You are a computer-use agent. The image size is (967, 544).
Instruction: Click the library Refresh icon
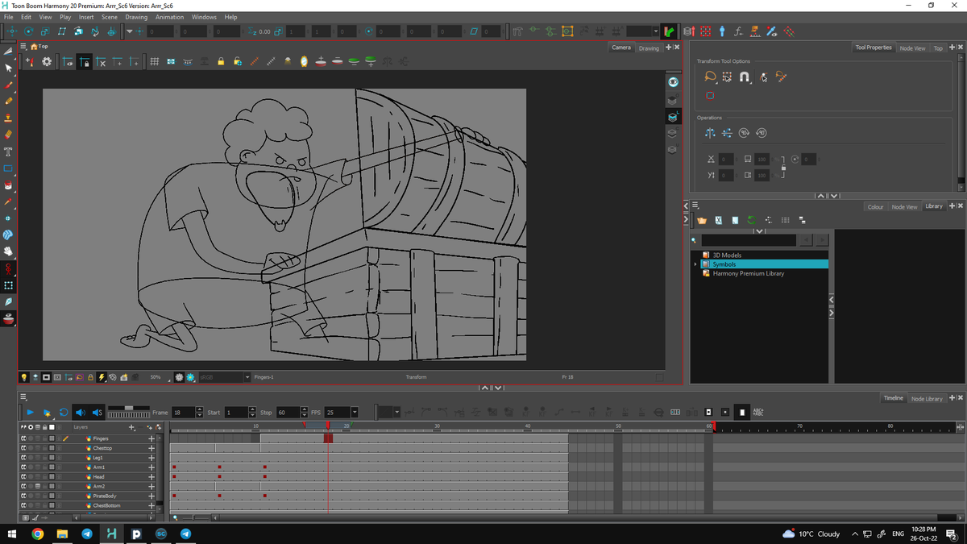click(x=752, y=220)
